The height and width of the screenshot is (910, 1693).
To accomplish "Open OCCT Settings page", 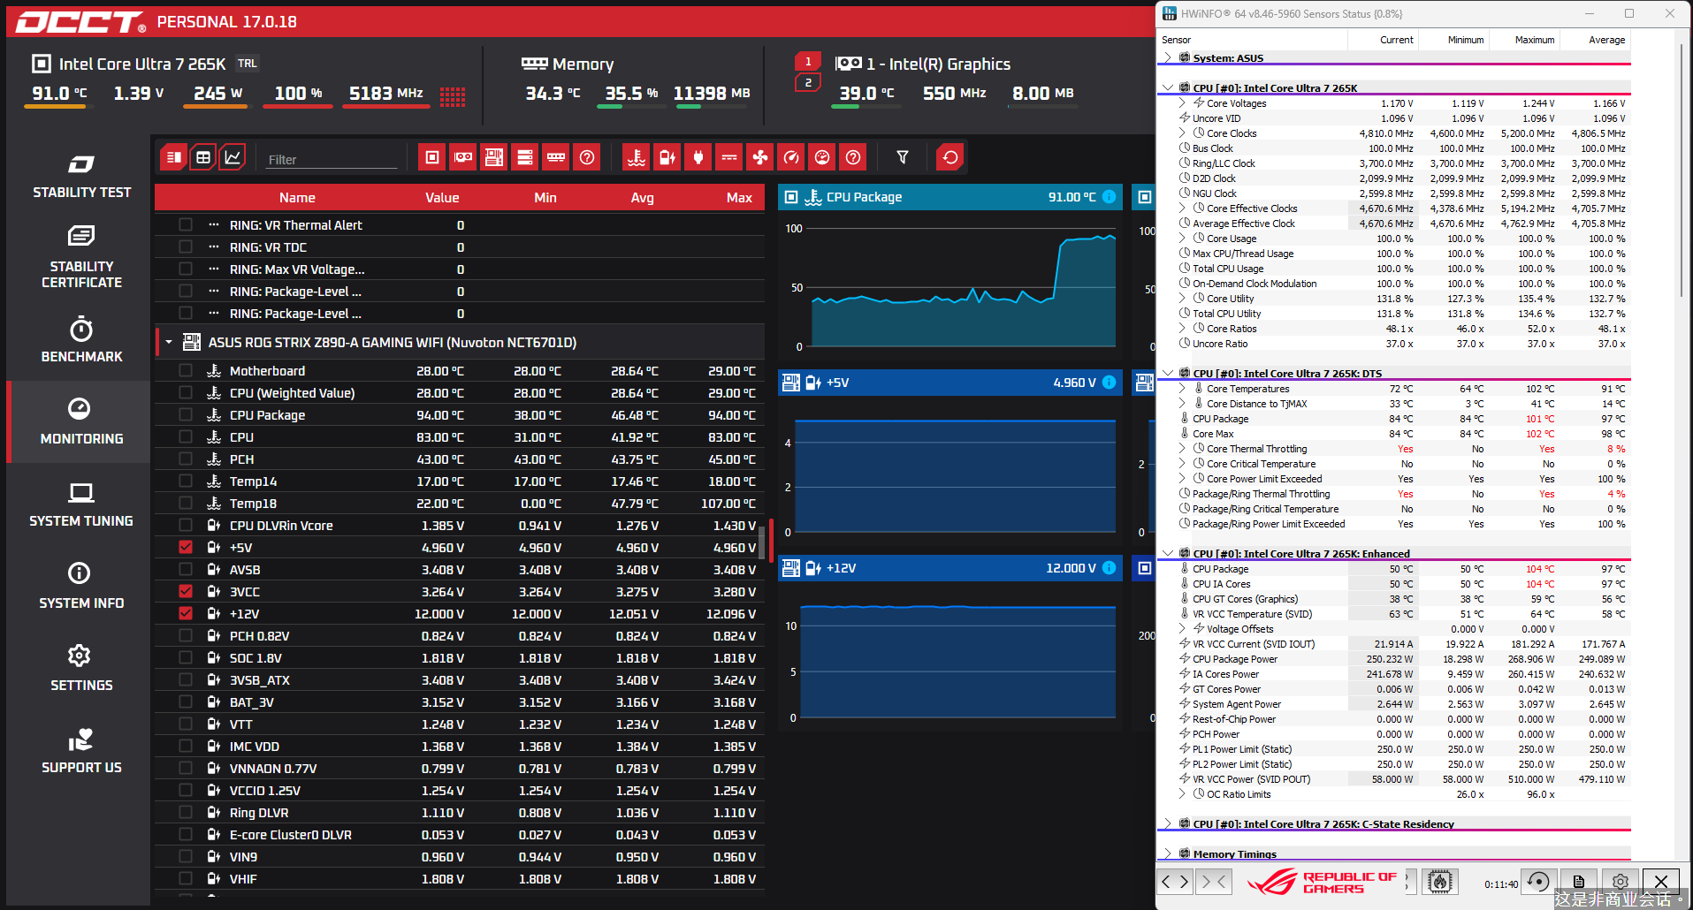I will coord(81,669).
